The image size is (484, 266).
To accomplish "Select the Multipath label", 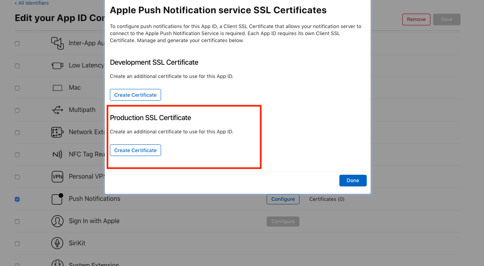I will 82,110.
